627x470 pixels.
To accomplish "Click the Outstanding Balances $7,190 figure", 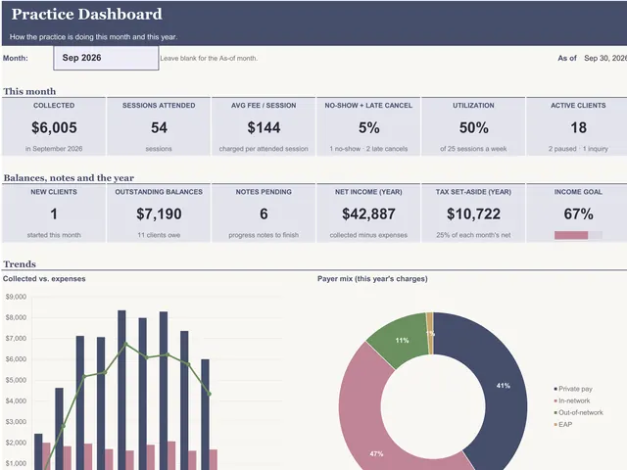I will point(159,213).
